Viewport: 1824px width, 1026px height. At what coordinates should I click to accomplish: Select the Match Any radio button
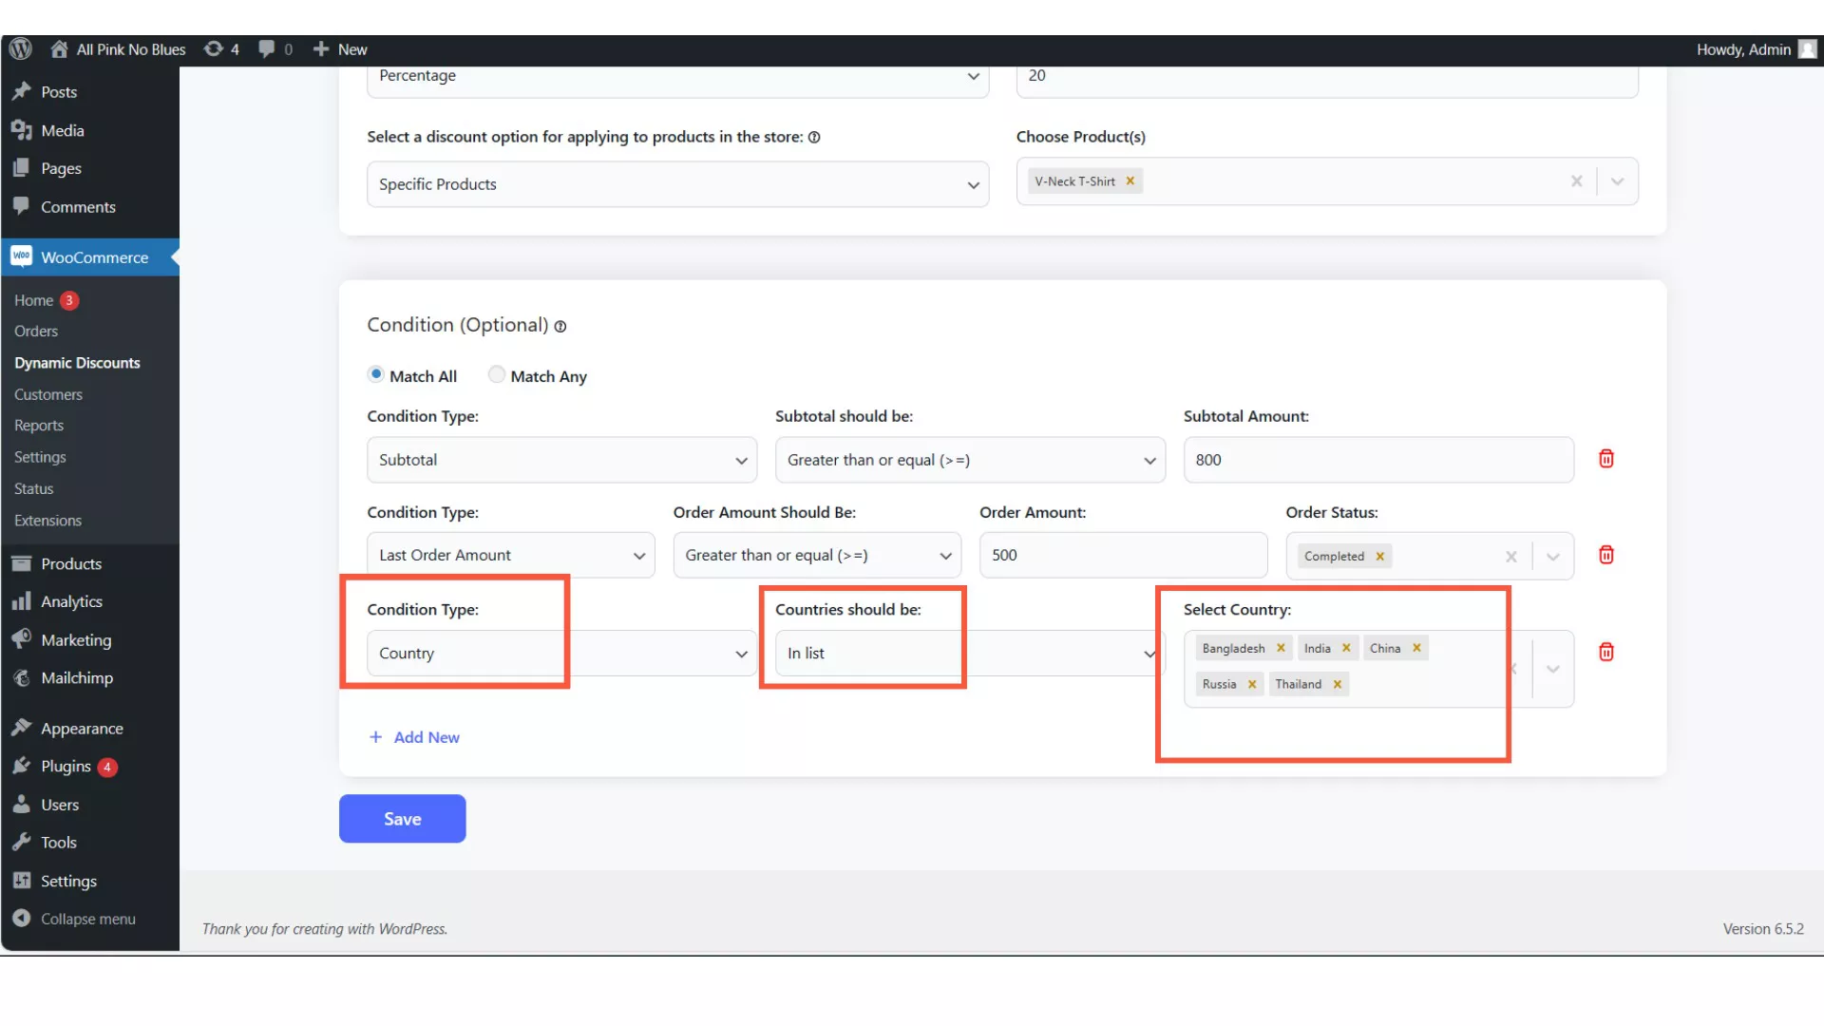click(x=496, y=374)
